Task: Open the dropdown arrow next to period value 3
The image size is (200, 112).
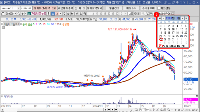Action: pos(60,13)
